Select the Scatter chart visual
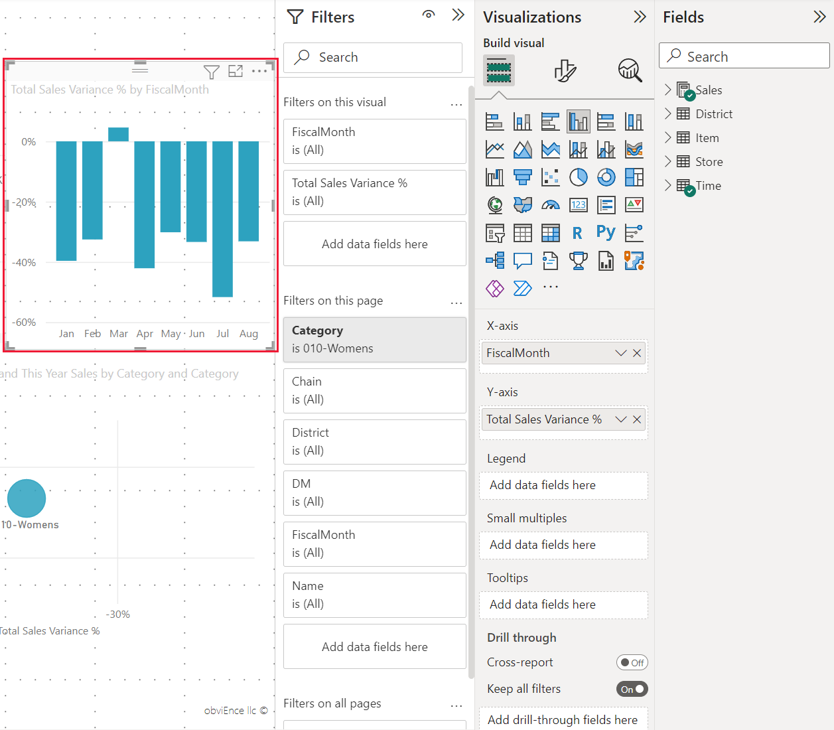834x730 pixels. click(x=551, y=177)
